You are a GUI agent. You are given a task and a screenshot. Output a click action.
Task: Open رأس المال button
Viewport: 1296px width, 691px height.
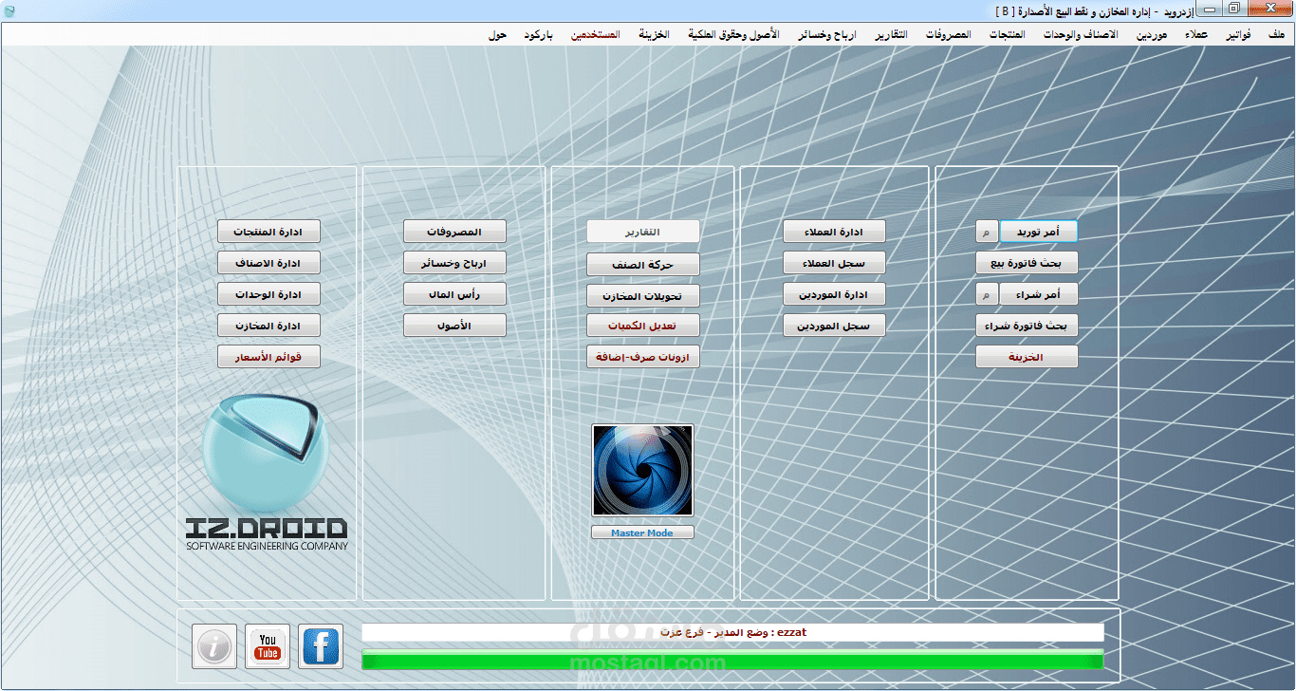click(x=454, y=295)
